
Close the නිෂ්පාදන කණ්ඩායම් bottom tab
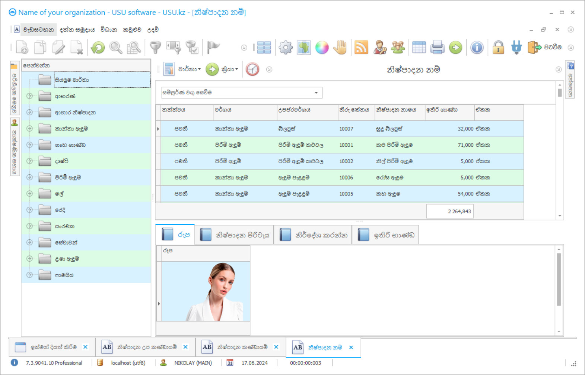[276, 347]
